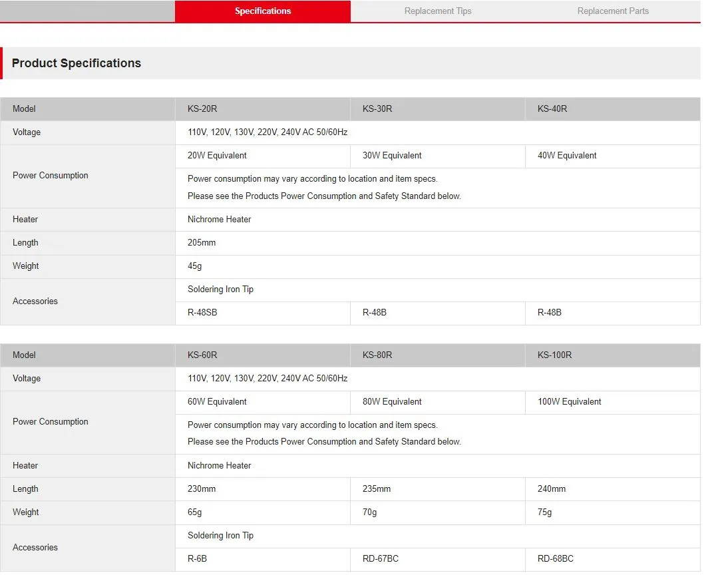The height and width of the screenshot is (577, 704).
Task: Select the 235mm length value
Action: coord(377,488)
